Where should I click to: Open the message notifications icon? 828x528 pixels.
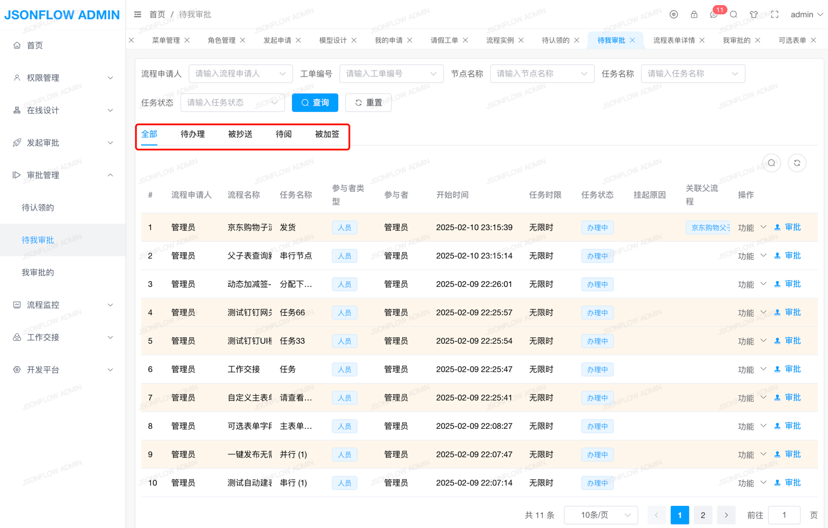[x=714, y=14]
